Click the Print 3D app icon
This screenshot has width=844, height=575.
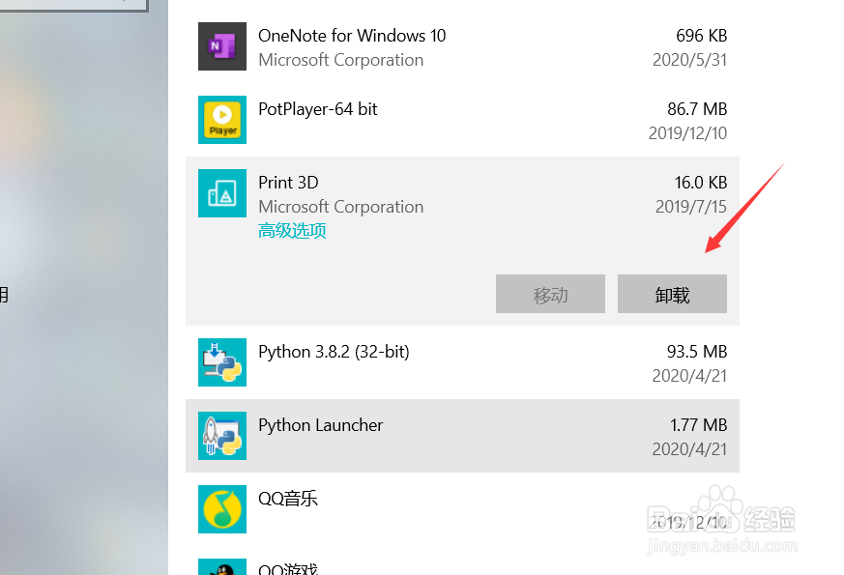222,193
